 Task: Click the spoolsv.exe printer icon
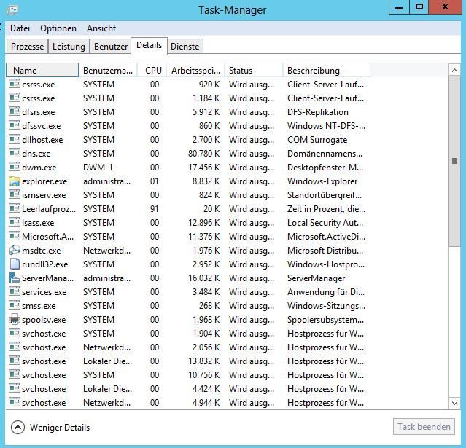tap(15, 320)
